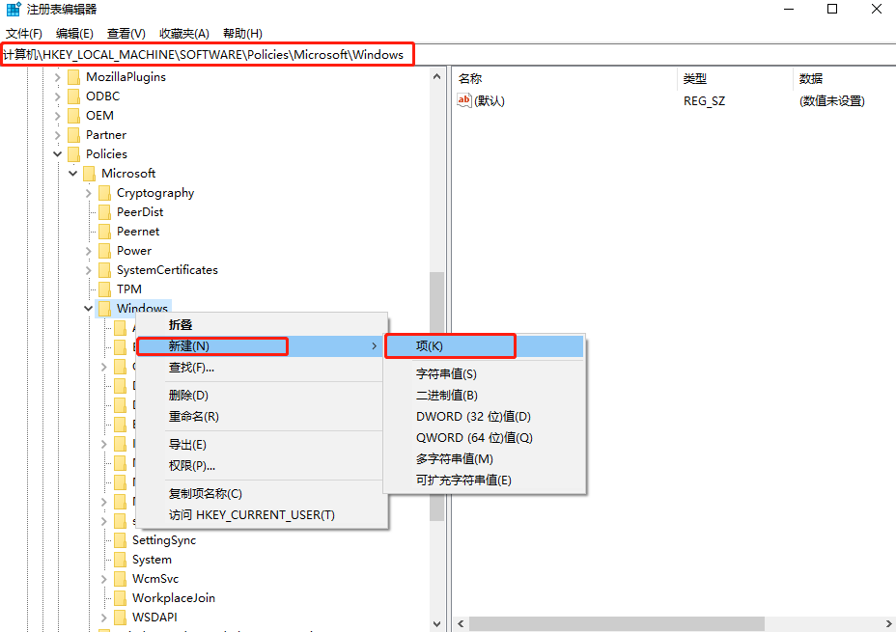The image size is (896, 632).
Task: Click the Partner folder icon
Action: click(x=74, y=134)
